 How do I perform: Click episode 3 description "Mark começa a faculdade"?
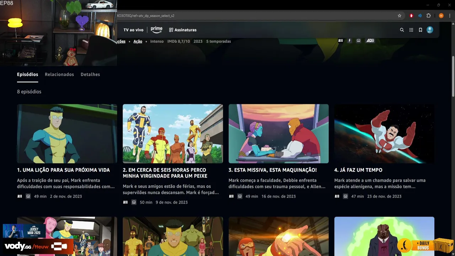(277, 183)
